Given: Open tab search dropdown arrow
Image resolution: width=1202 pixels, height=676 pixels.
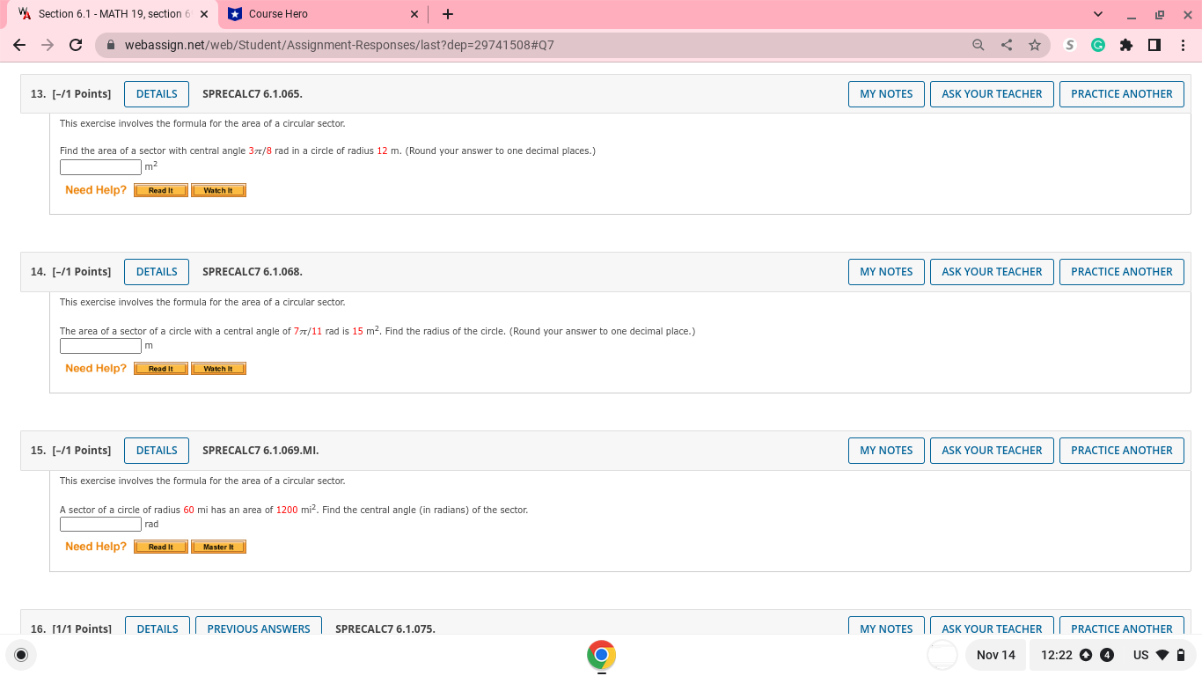Looking at the screenshot, I should (x=1098, y=14).
